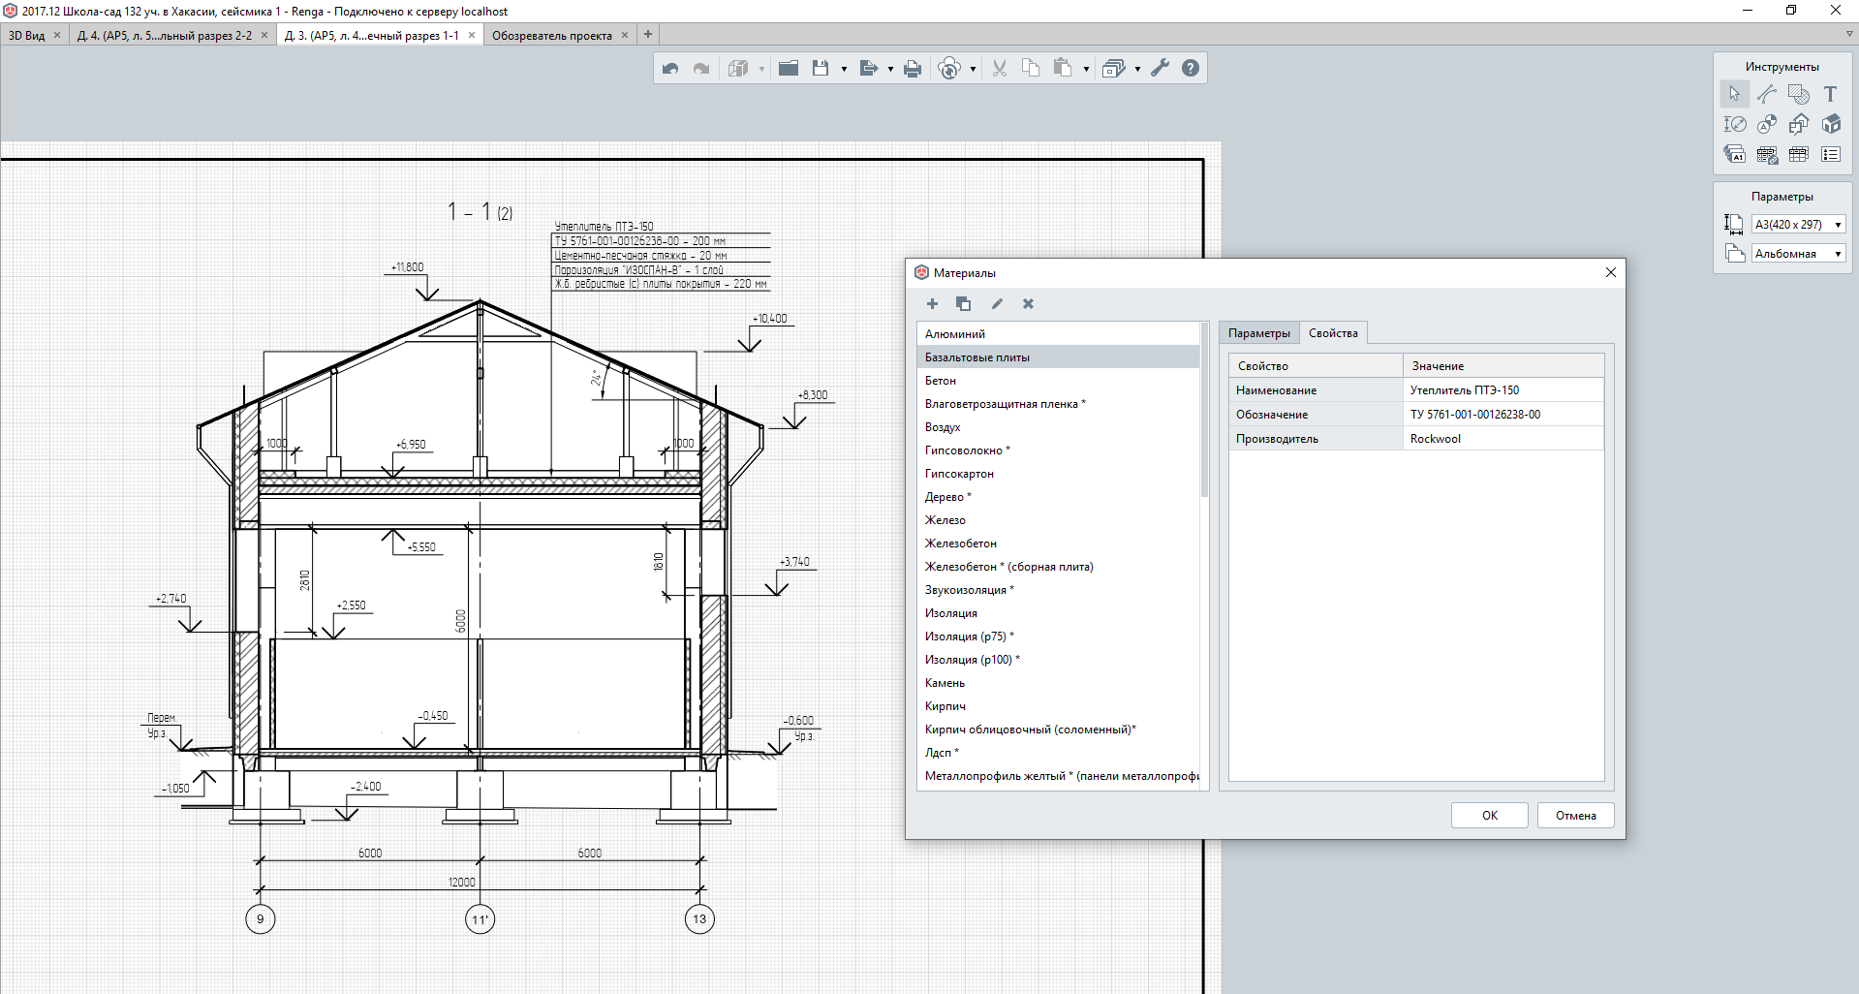
Task: Delete material with X icon
Action: (x=1028, y=304)
